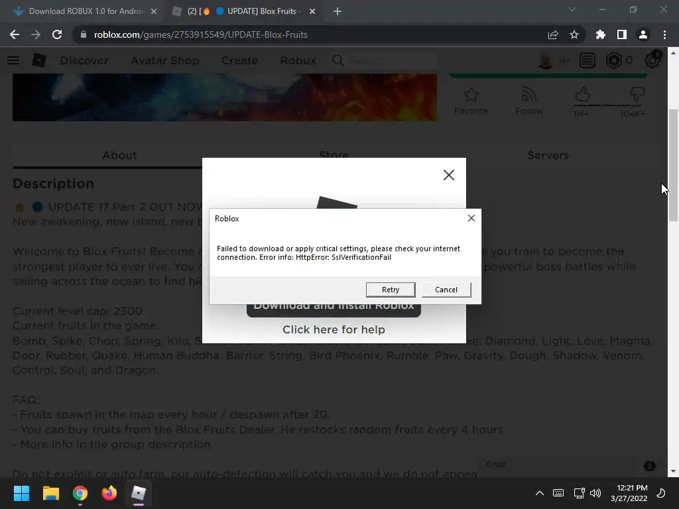The height and width of the screenshot is (509, 679).
Task: Open the 'Click here for help' link
Action: click(x=334, y=329)
